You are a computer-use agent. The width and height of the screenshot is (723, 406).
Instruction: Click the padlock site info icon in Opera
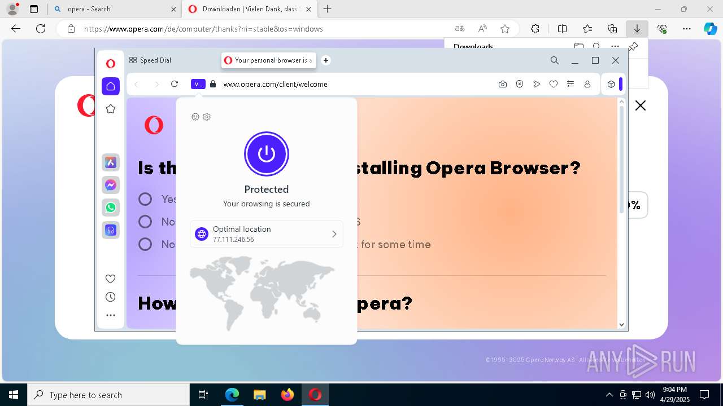pos(213,84)
